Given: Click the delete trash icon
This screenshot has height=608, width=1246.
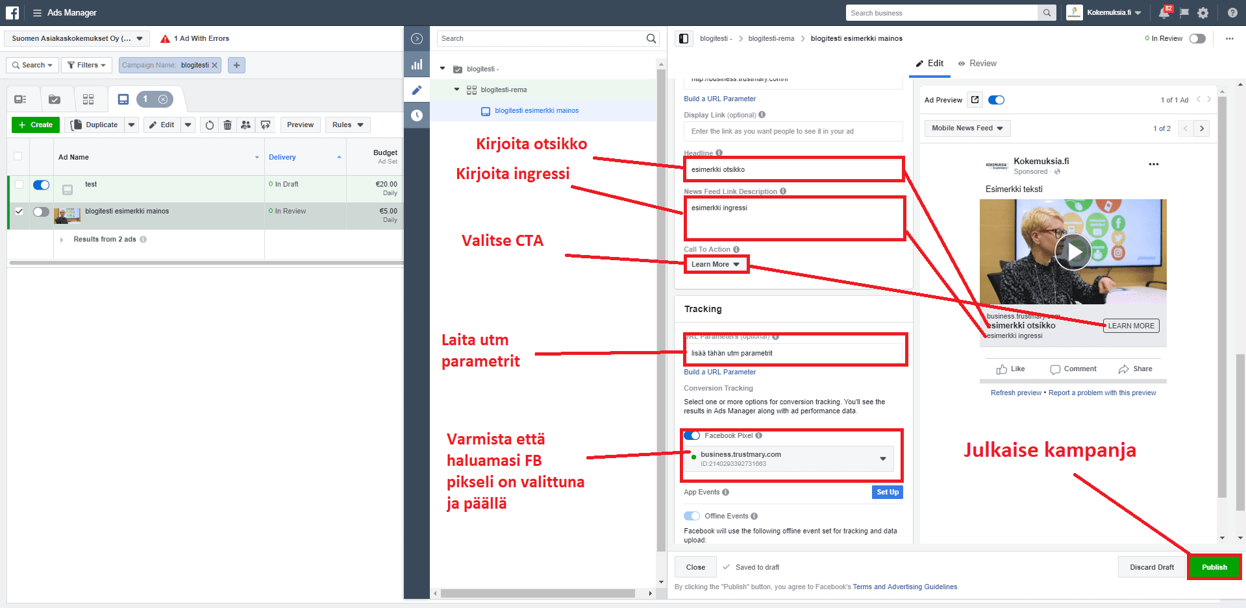Looking at the screenshot, I should (227, 125).
